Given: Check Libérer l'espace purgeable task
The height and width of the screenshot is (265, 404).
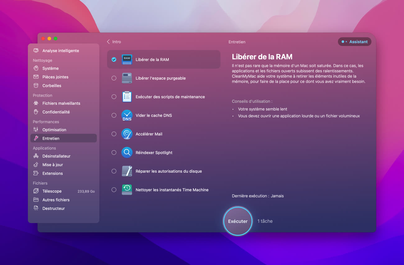Looking at the screenshot, I should [114, 78].
